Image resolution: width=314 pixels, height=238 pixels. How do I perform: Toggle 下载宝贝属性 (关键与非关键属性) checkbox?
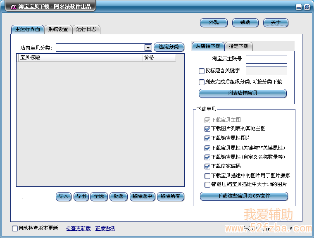click(207, 148)
